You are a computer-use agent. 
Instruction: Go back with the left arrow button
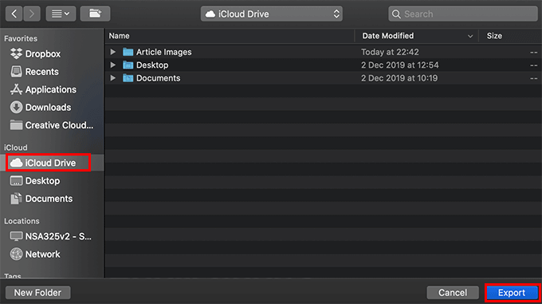pyautogui.click(x=14, y=14)
